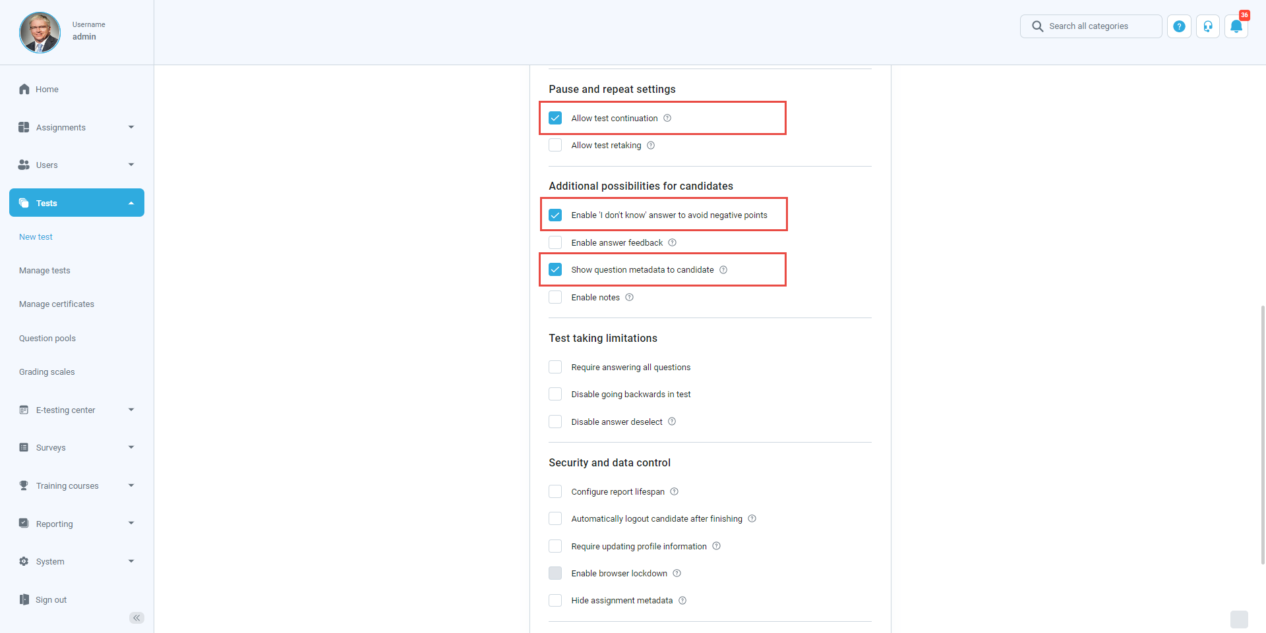
Task: Collapse sidebar with double chevron icon
Action: tap(136, 617)
